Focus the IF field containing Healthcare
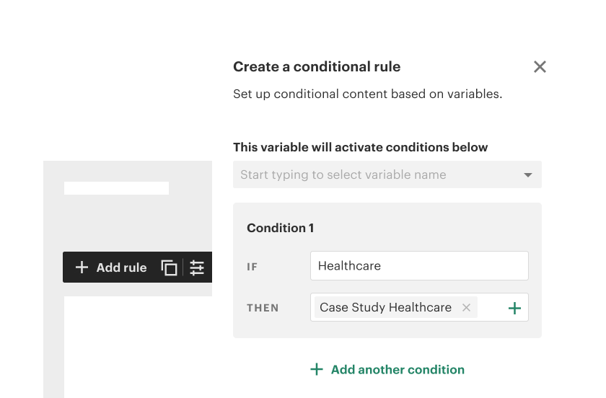This screenshot has width=606, height=398. [x=418, y=265]
